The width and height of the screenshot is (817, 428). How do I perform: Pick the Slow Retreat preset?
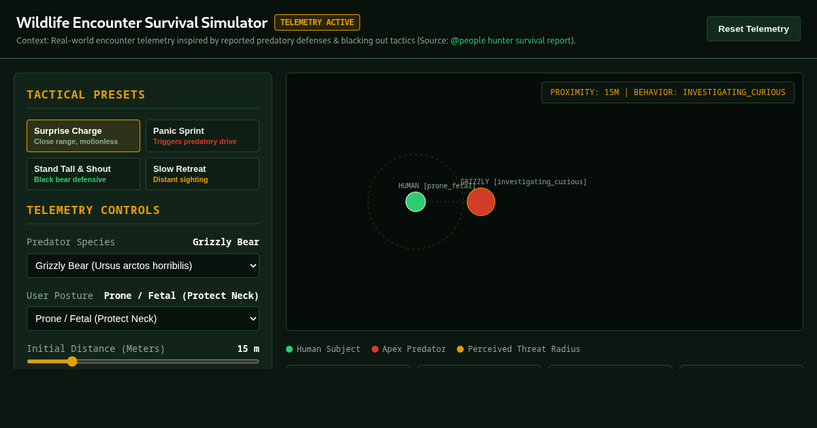coord(202,174)
